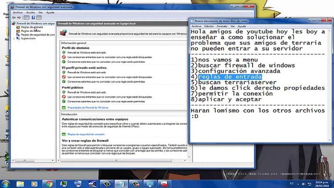Viewport: 334px width, 188px height.
Task: Close the Firewall de Windows window
Action: pyautogui.click(x=248, y=7)
